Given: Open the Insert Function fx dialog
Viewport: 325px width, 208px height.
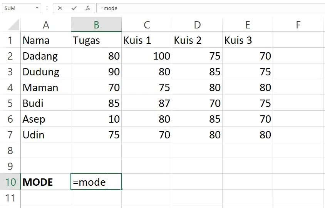Looking at the screenshot, I should (x=88, y=8).
